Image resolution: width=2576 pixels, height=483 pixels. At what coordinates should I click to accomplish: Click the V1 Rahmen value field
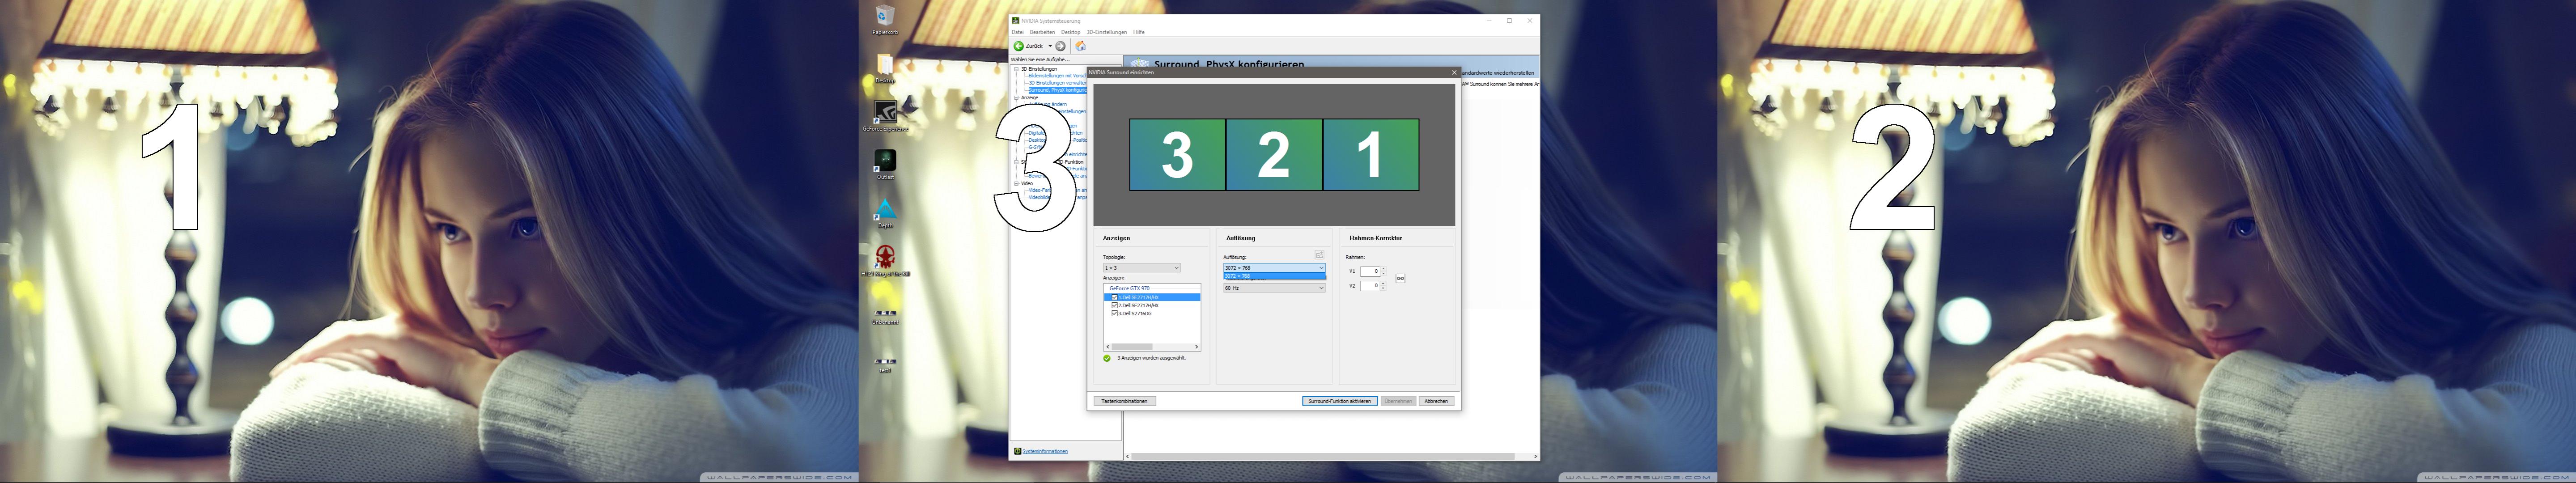1370,271
